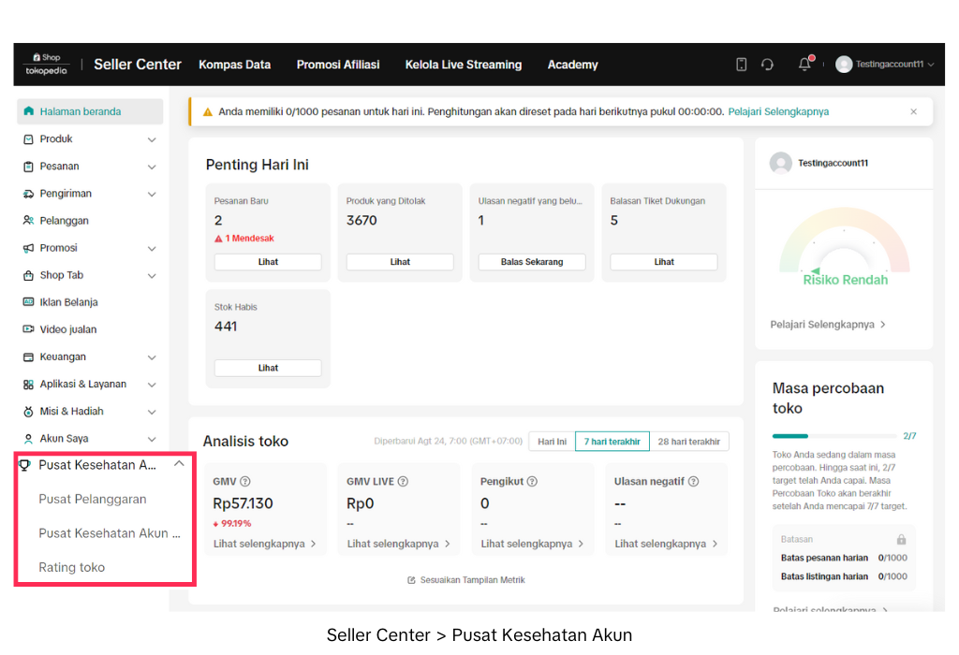Click the Pengikut info question mark icon
The image size is (959, 655).
click(x=532, y=482)
